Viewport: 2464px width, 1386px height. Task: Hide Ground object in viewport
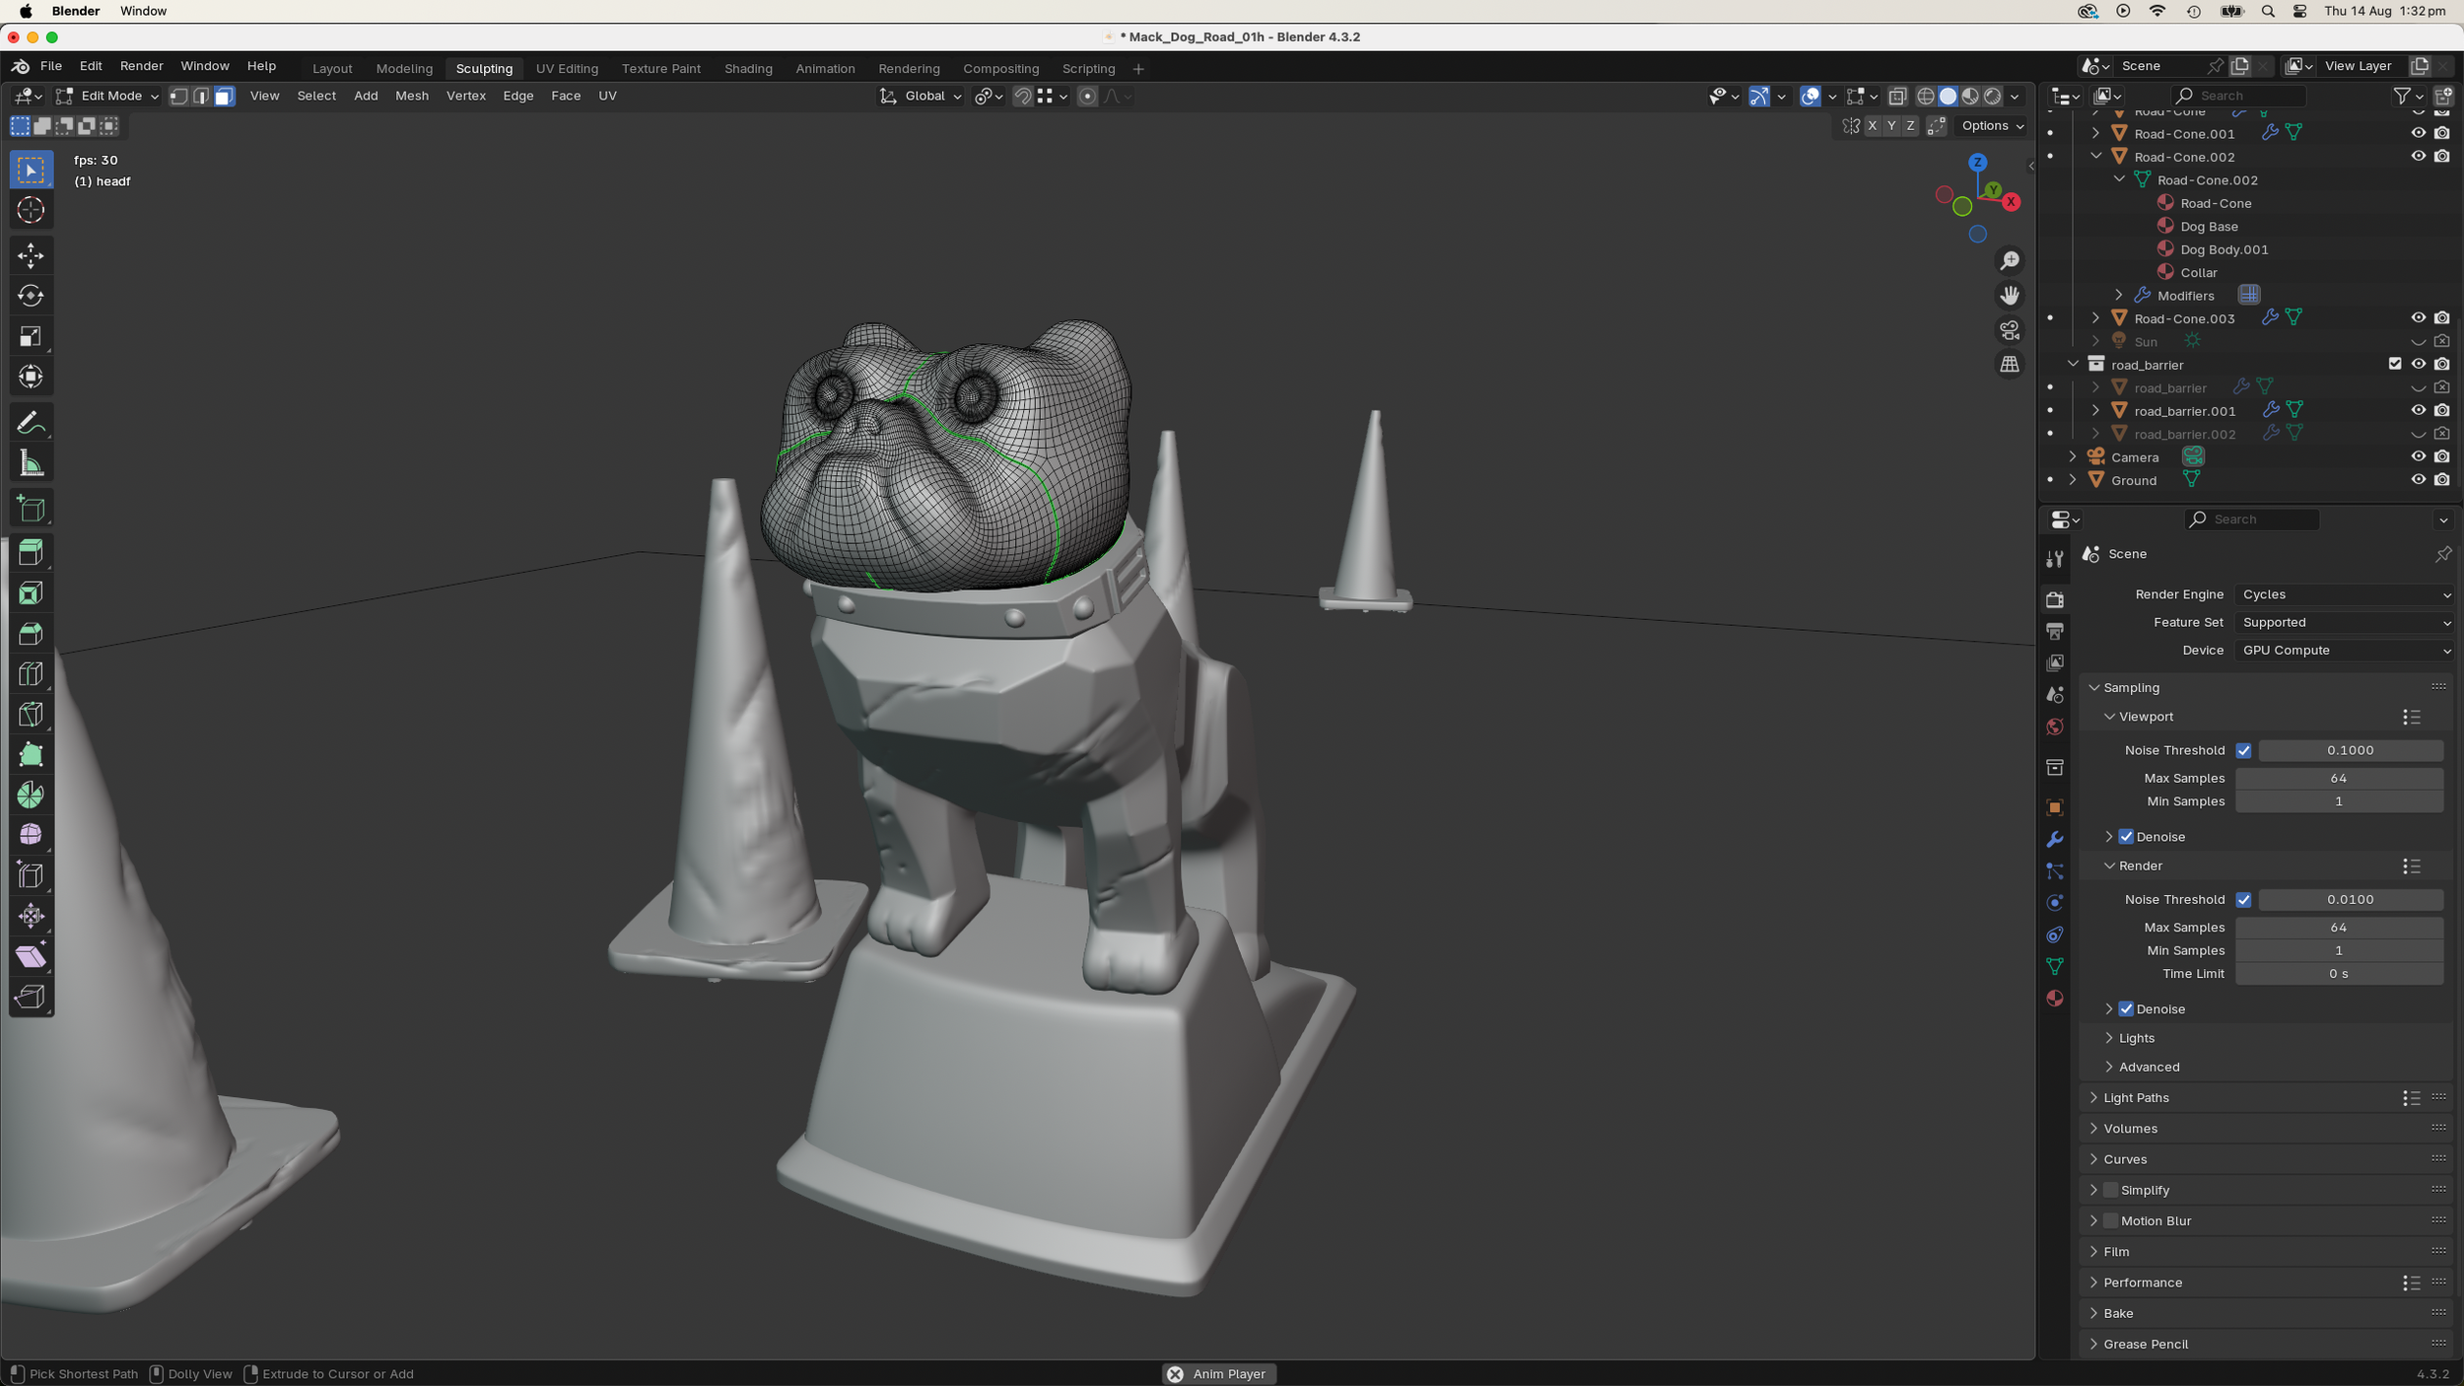pyautogui.click(x=2418, y=480)
